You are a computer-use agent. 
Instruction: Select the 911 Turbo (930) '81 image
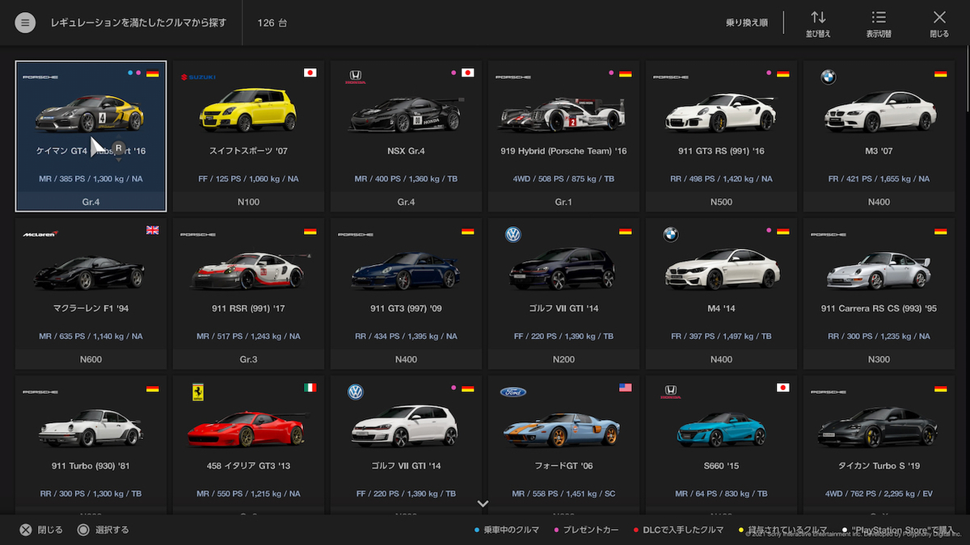pos(90,428)
